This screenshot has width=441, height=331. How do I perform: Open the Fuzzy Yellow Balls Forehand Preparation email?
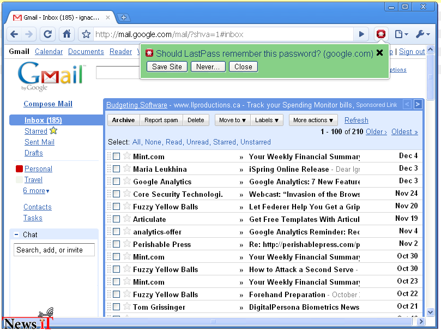click(264, 294)
